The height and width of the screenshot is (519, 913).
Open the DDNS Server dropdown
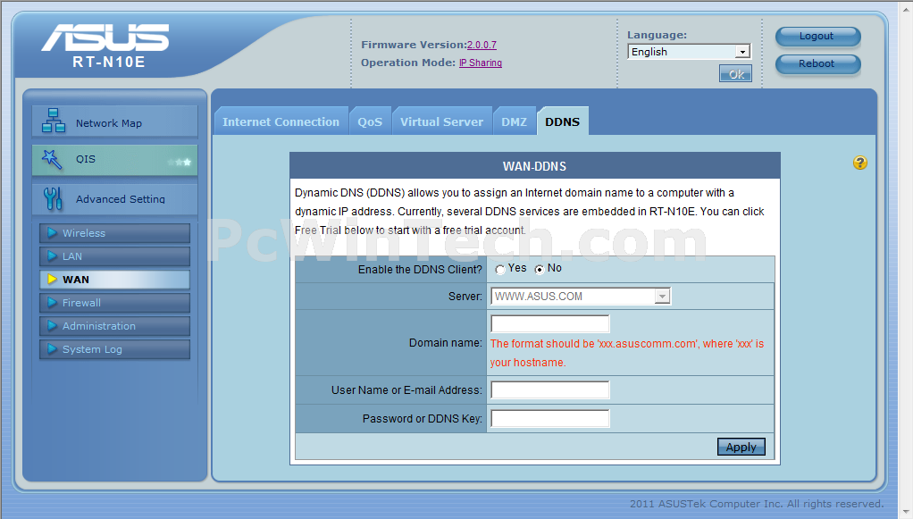coord(581,297)
